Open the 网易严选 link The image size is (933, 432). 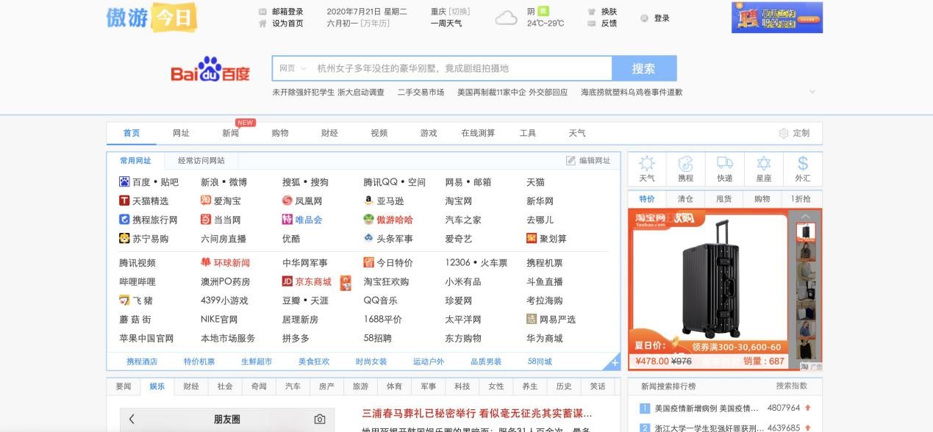(x=557, y=319)
